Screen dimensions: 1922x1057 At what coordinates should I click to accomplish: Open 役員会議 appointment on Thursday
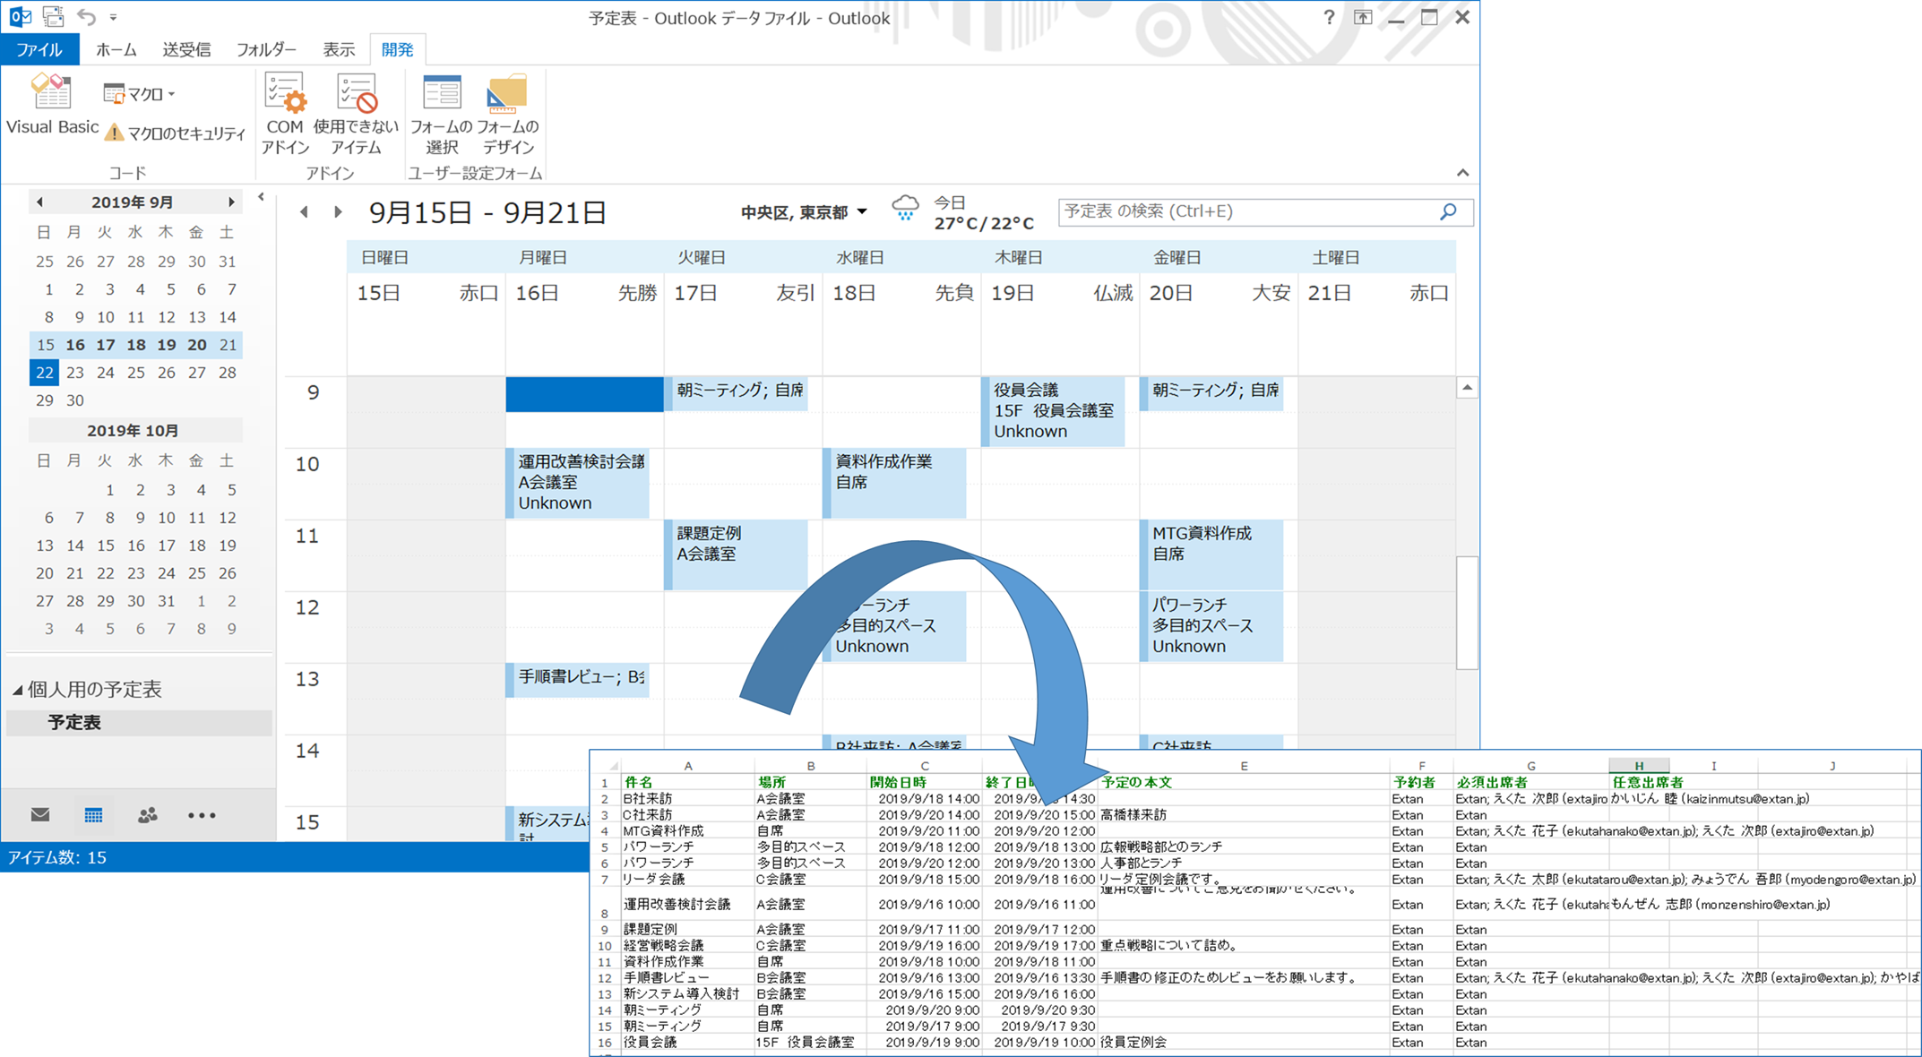tap(1054, 411)
